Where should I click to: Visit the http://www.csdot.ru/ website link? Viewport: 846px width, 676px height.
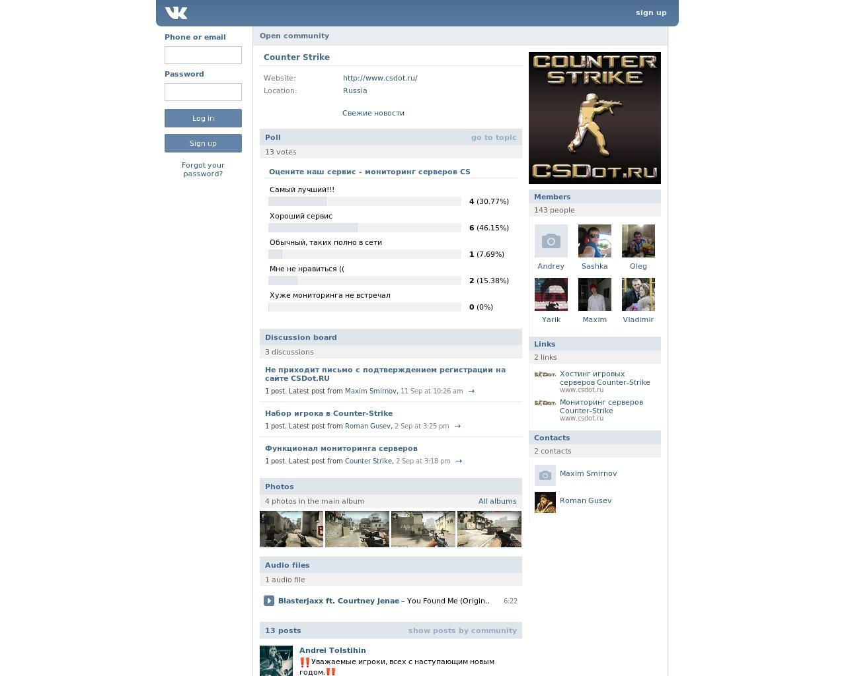pyautogui.click(x=380, y=78)
